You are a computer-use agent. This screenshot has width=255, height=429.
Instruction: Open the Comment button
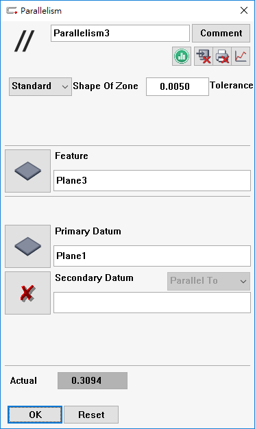(x=221, y=33)
